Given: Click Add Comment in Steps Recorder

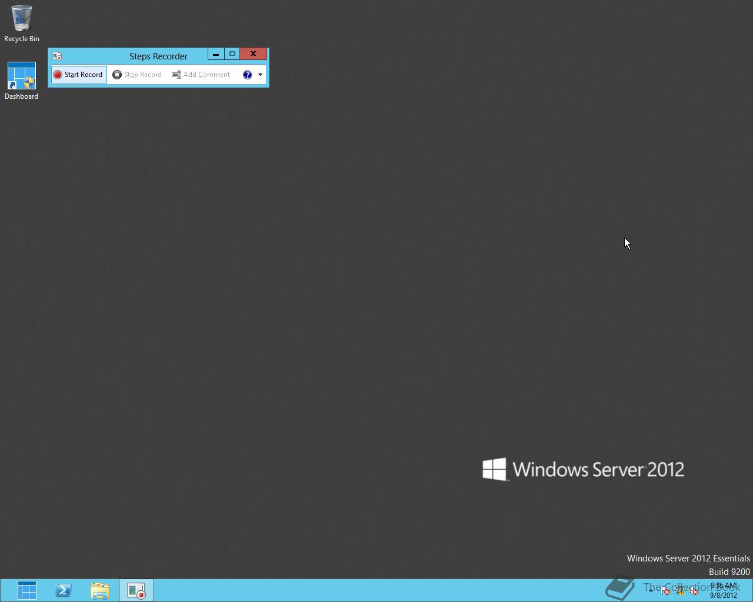Looking at the screenshot, I should 201,75.
